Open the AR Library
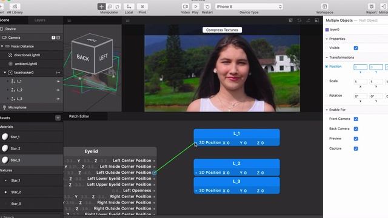 coord(15,8)
